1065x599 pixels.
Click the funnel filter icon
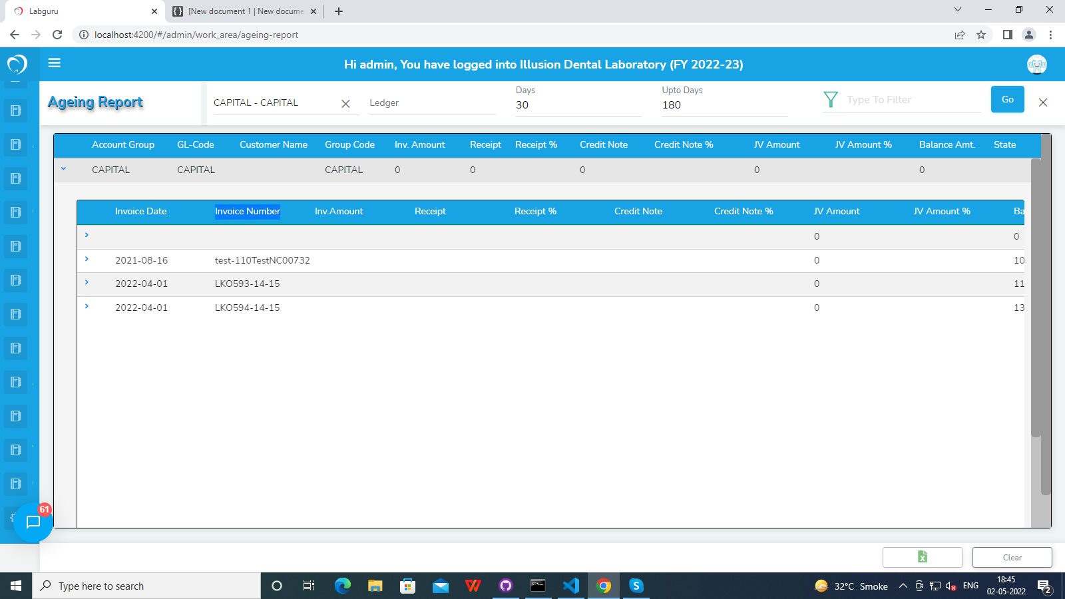click(x=831, y=100)
